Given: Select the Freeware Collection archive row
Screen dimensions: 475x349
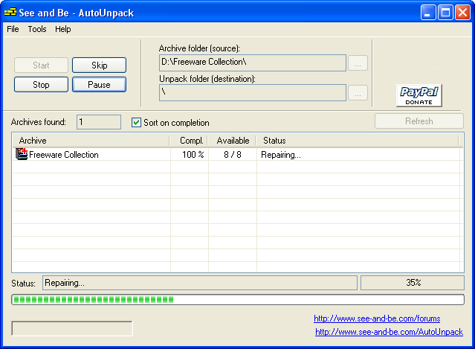Looking at the screenshot, I should (x=238, y=155).
